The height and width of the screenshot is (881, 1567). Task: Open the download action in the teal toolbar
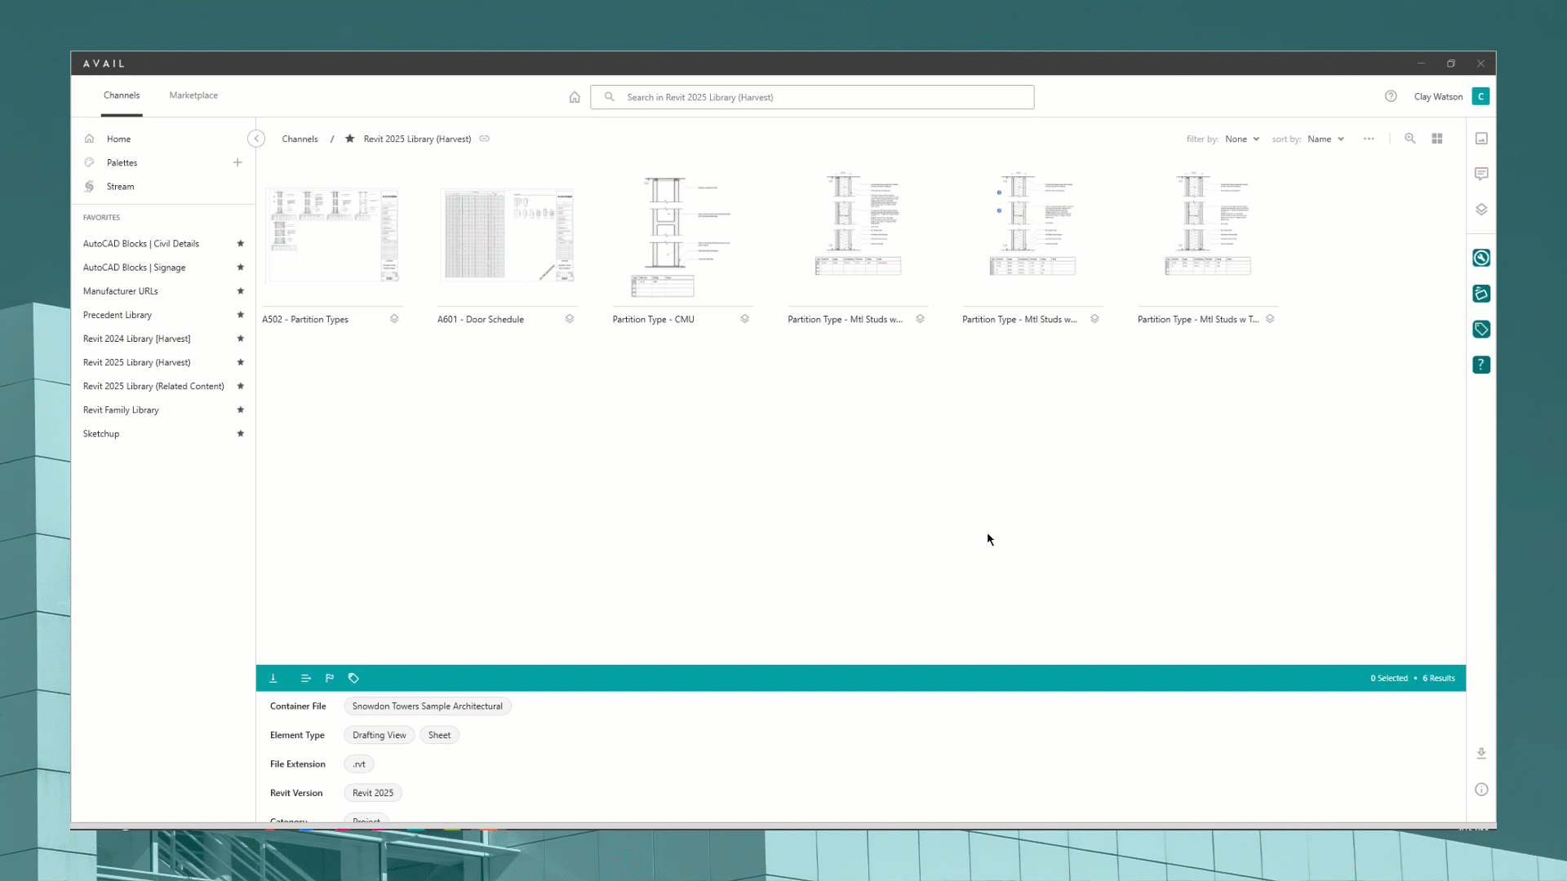pyautogui.click(x=273, y=678)
